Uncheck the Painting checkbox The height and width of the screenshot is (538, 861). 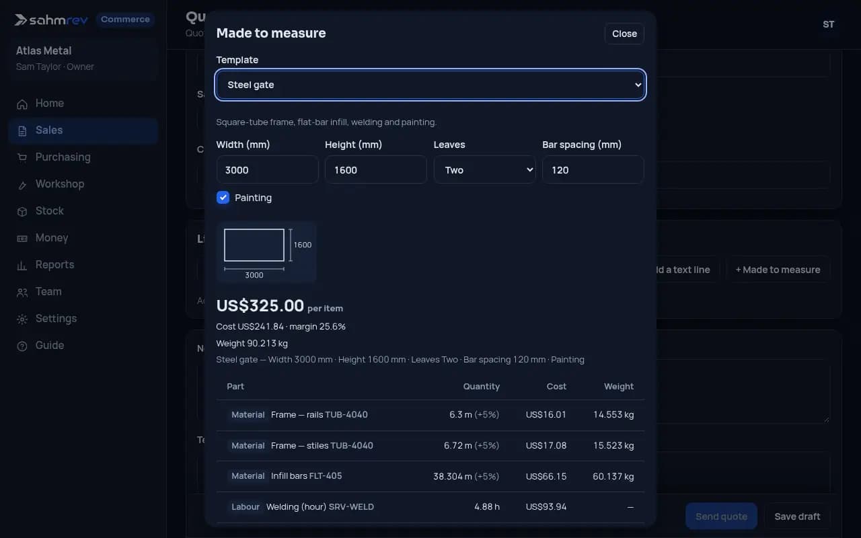pyautogui.click(x=223, y=198)
